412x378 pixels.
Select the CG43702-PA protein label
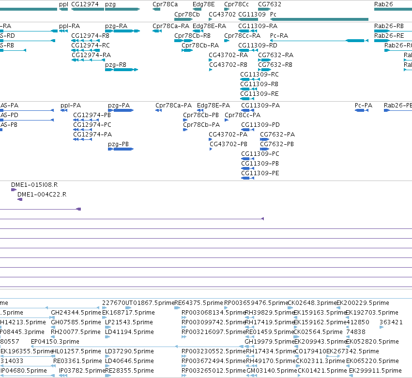[x=228, y=135]
